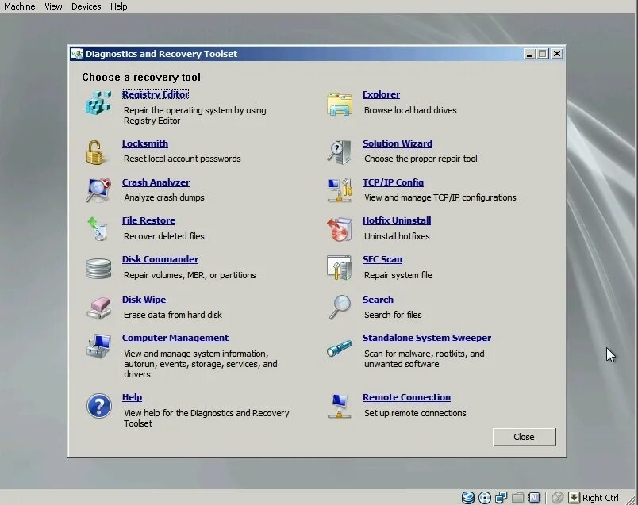Screen dimensions: 638x505
Task: Close the toolset window with X
Action: (557, 54)
